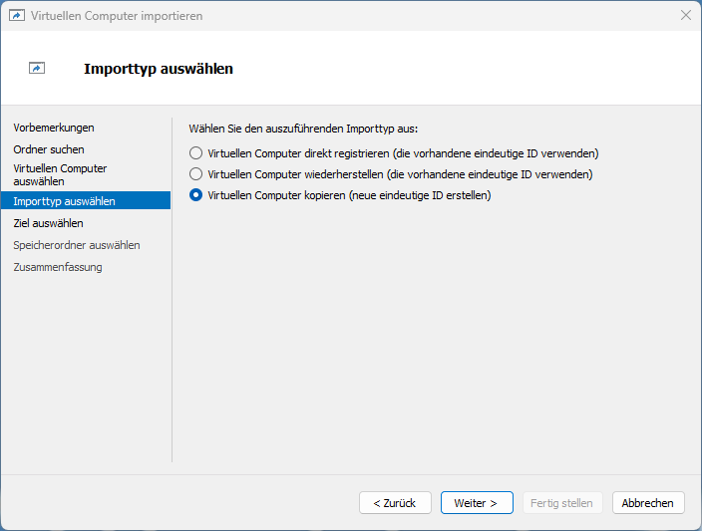Click the 'Wählen Sie den auszuführenden Importtyp aus:' text
Image resolution: width=702 pixels, height=531 pixels.
point(303,129)
